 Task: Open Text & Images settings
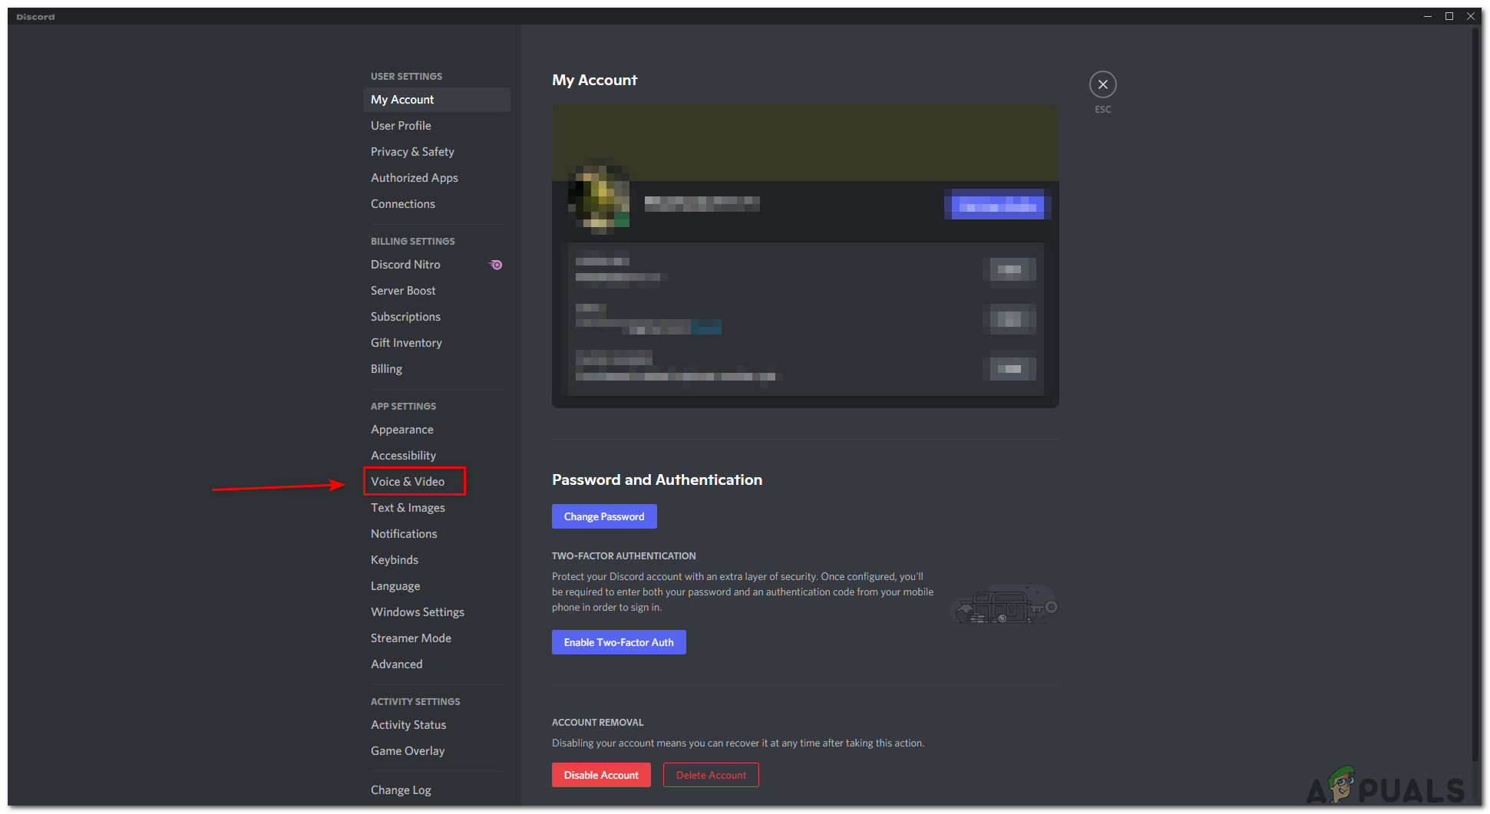point(436,508)
